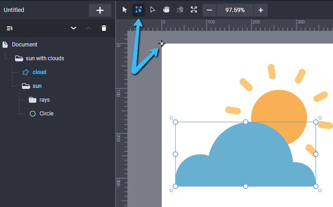
Task: Add a new document with plus button
Action: [100, 10]
